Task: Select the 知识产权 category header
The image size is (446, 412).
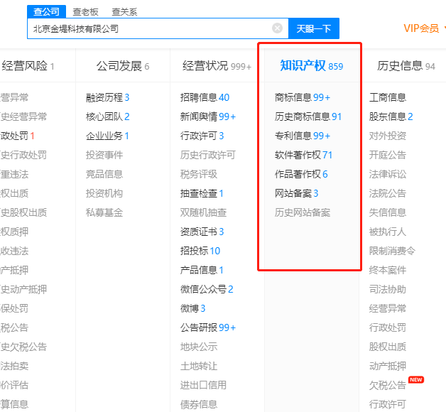Action: coord(312,66)
